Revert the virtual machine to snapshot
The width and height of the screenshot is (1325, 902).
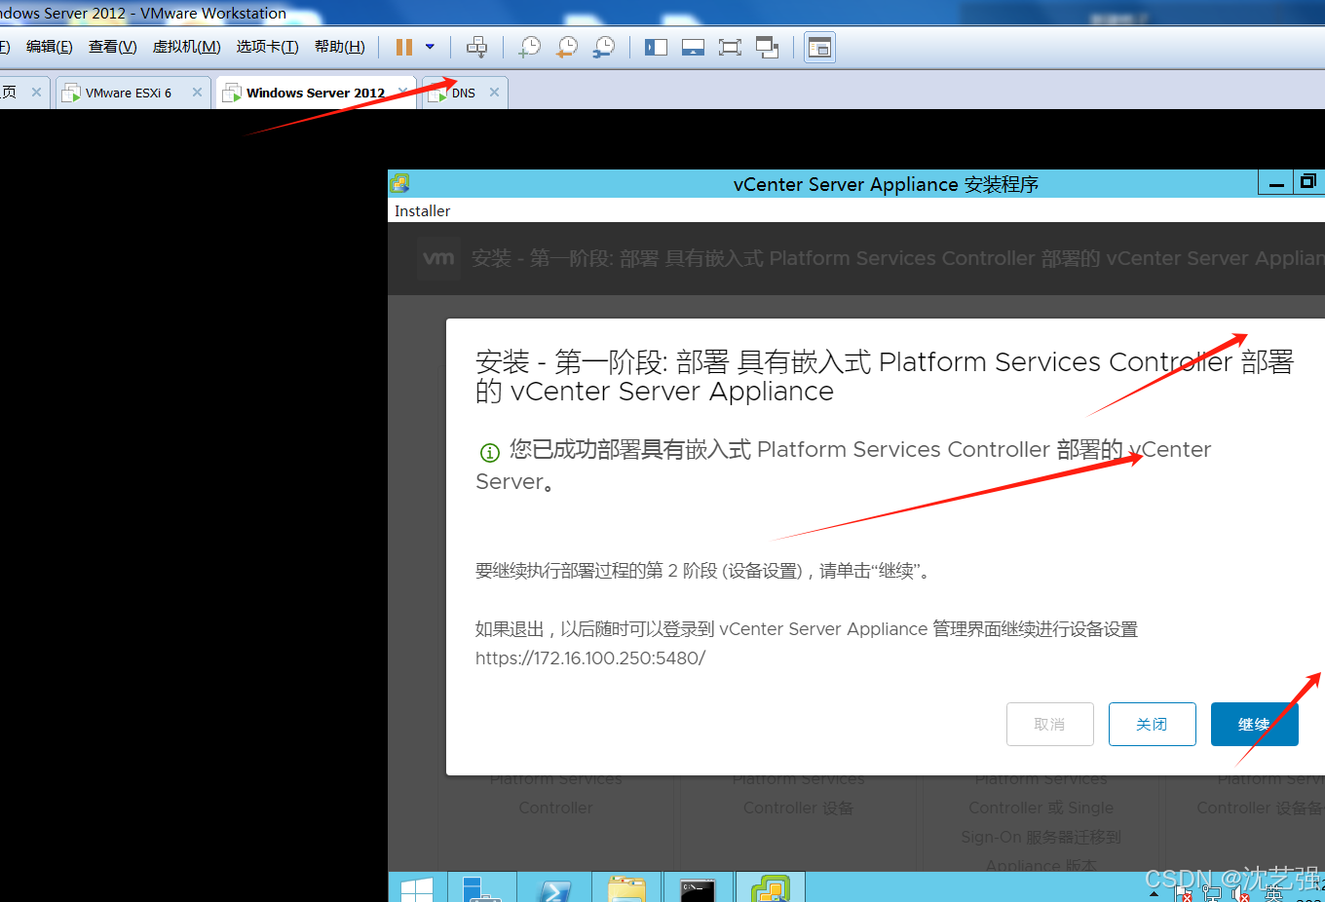(567, 47)
